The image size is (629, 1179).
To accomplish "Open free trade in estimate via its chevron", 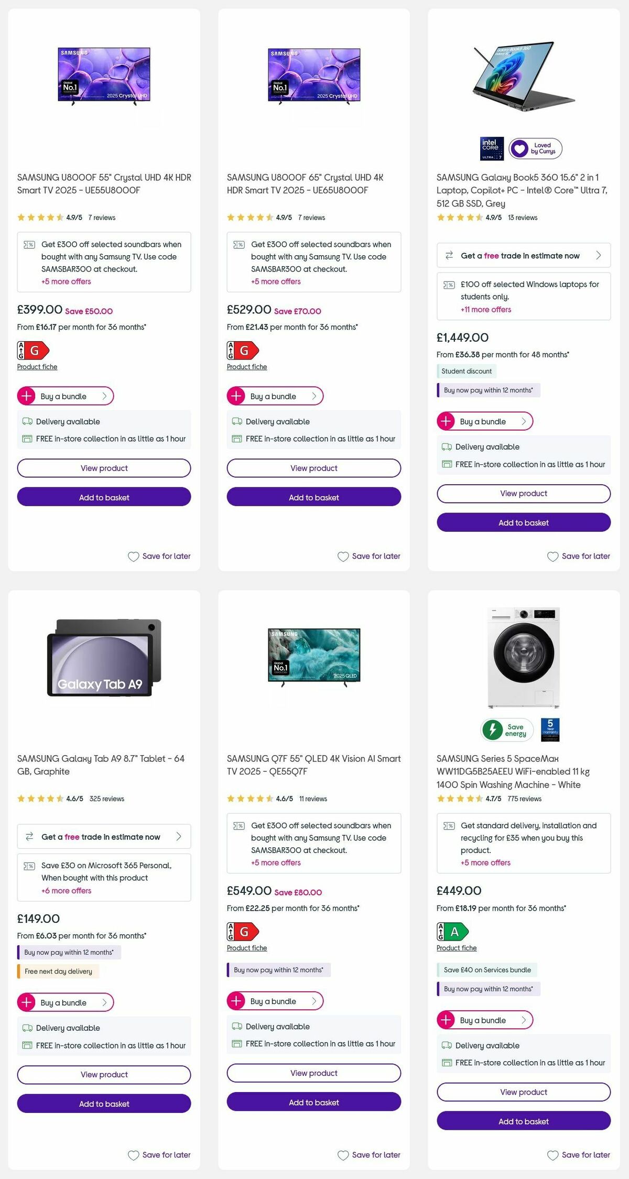I will tap(598, 255).
